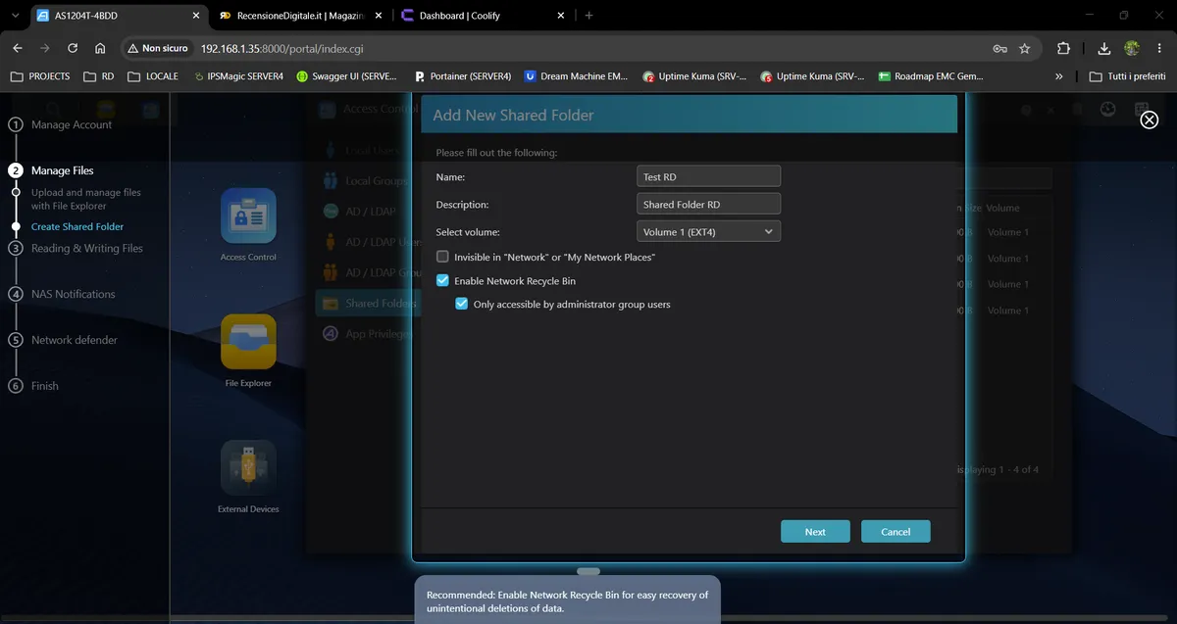Open the Access Control desktop icon
The width and height of the screenshot is (1177, 624).
coord(248,216)
